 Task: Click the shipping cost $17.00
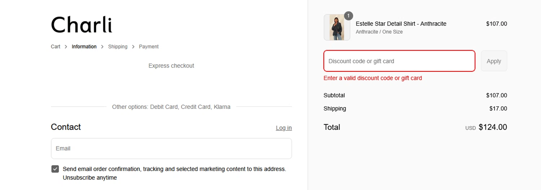point(498,108)
